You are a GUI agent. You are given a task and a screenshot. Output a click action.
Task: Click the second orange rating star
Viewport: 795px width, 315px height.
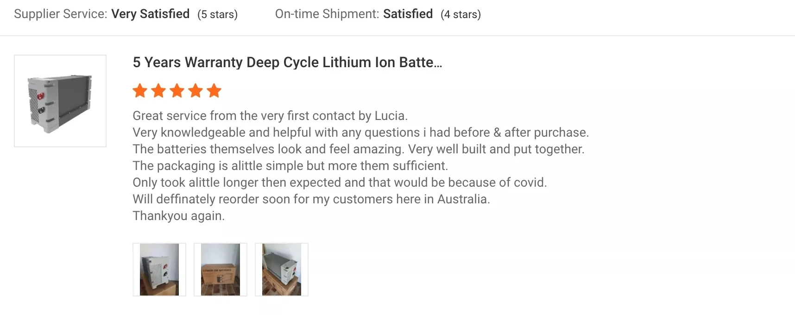click(x=158, y=91)
